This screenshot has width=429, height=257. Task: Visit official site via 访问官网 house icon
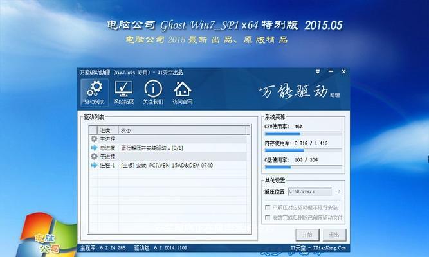pyautogui.click(x=183, y=93)
